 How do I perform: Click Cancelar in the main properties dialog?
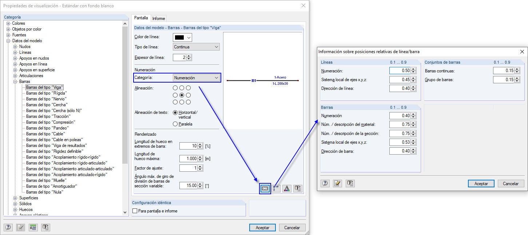click(292, 227)
